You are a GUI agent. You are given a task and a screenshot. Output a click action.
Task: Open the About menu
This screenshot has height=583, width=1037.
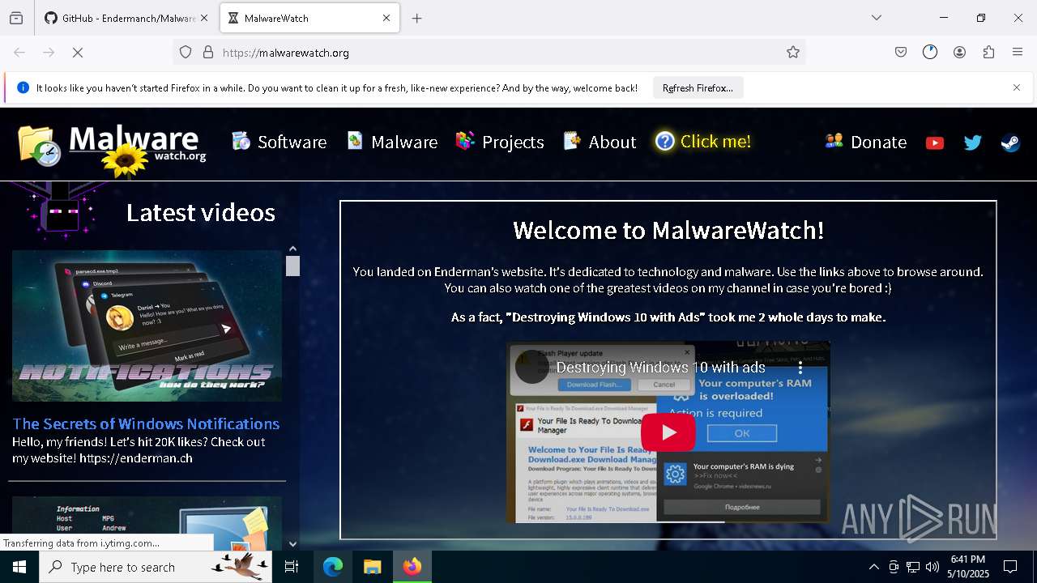[x=600, y=142]
